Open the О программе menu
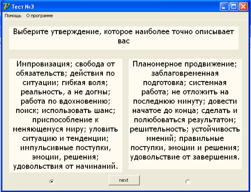Image resolution: width=251 pixels, height=192 pixels. point(39,16)
